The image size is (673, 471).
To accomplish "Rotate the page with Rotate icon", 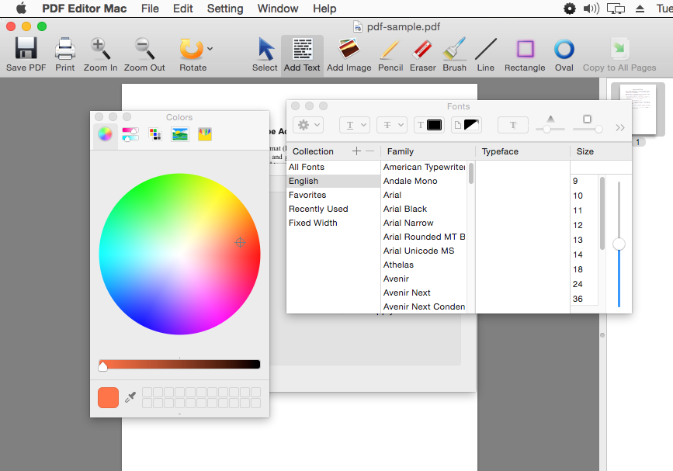I will point(191,48).
